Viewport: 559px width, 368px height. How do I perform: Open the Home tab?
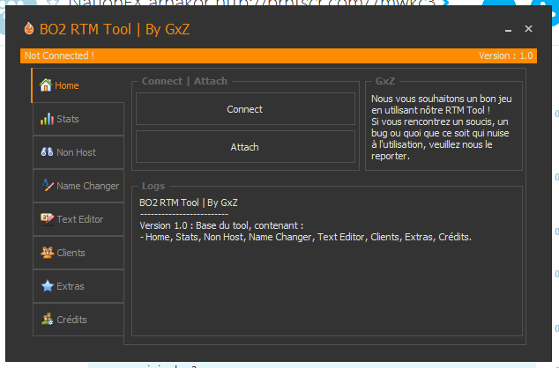pyautogui.click(x=78, y=85)
